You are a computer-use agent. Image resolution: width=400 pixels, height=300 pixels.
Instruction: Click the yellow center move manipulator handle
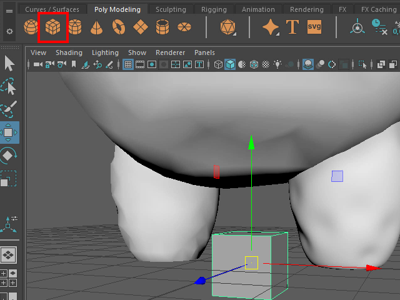251,263
